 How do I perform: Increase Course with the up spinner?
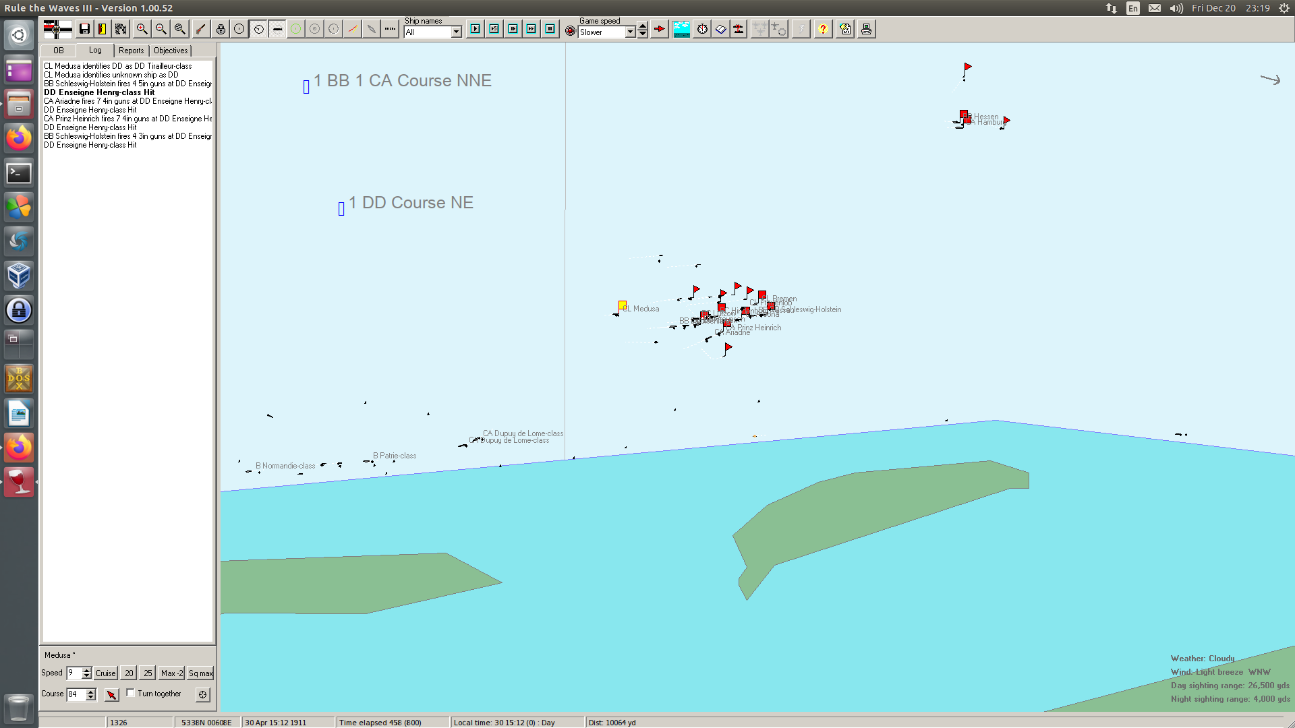[91, 692]
